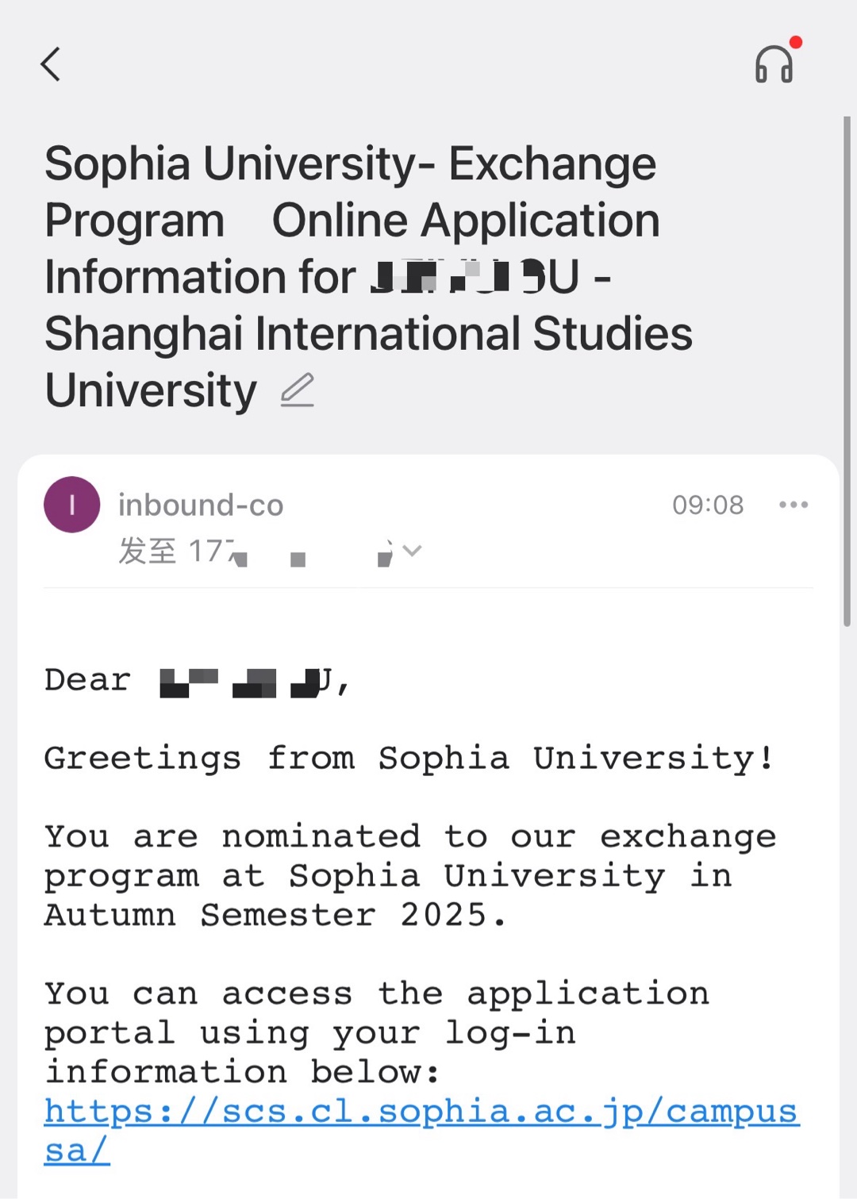Tap the "发至" recipient label
The height and width of the screenshot is (1199, 857).
(x=147, y=550)
